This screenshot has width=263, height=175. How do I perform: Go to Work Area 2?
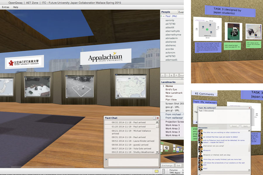click(172, 129)
